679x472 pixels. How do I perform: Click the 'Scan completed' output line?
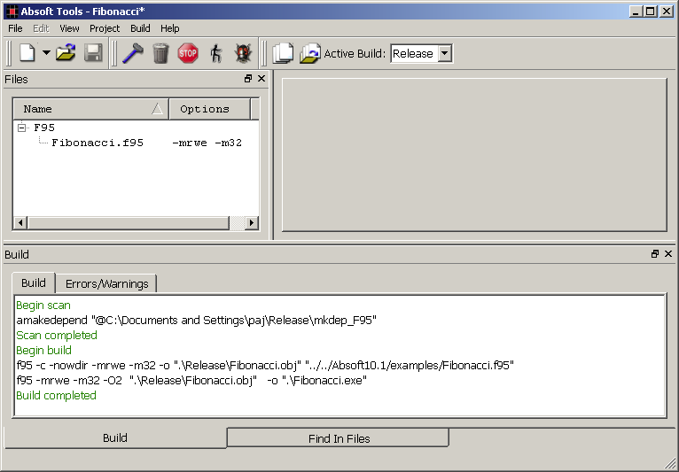tap(57, 336)
